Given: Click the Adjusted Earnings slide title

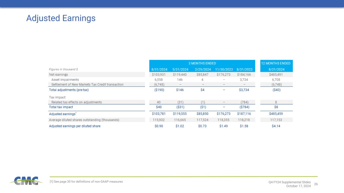Looking at the screenshot, I should (x=61, y=18).
